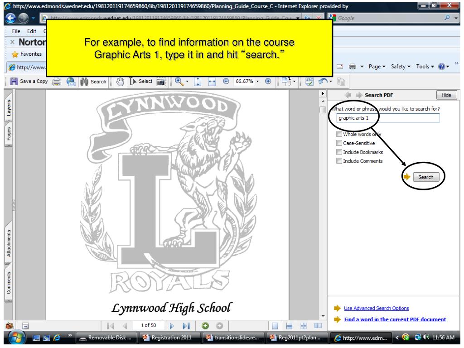This screenshot has width=464, height=348.
Task: Open the Pages side panel tab
Action: click(9, 134)
